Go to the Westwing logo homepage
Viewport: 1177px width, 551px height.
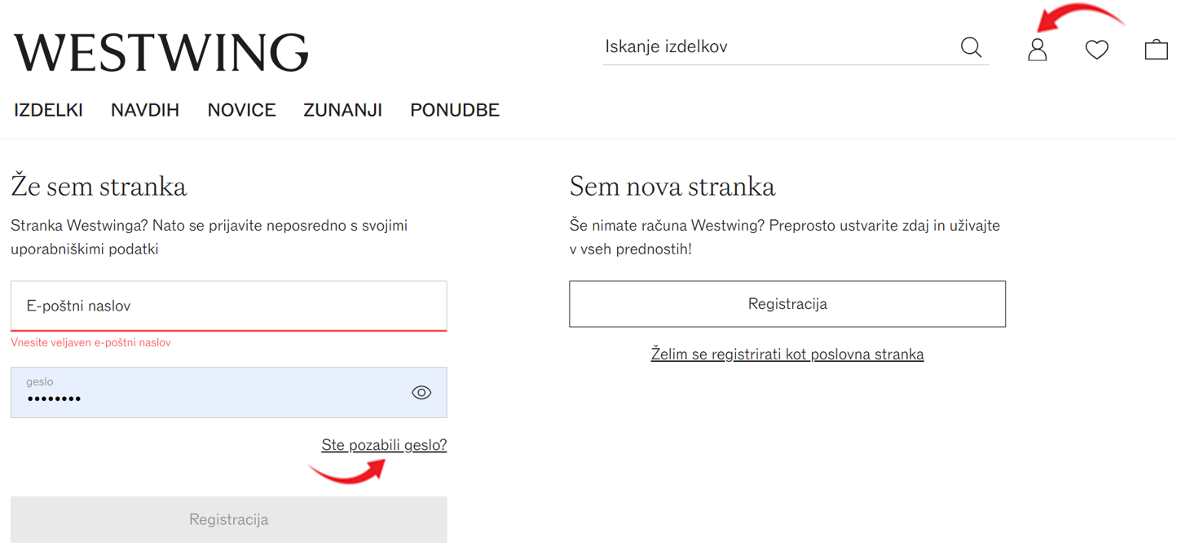click(161, 52)
